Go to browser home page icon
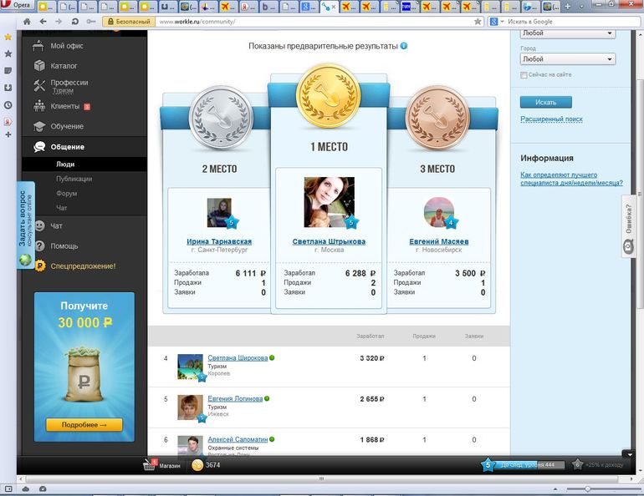This screenshot has width=644, height=496. (27, 22)
